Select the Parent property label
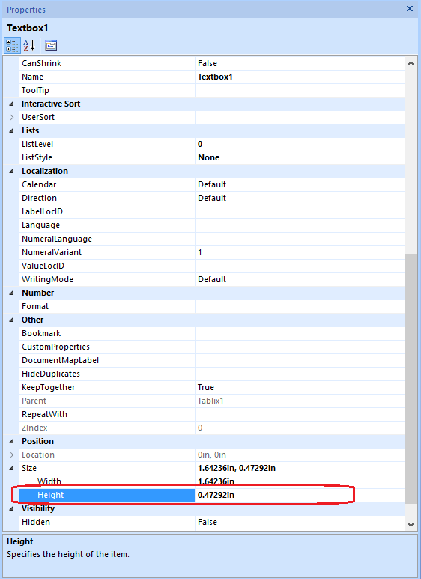This screenshot has width=421, height=579. pos(34,401)
